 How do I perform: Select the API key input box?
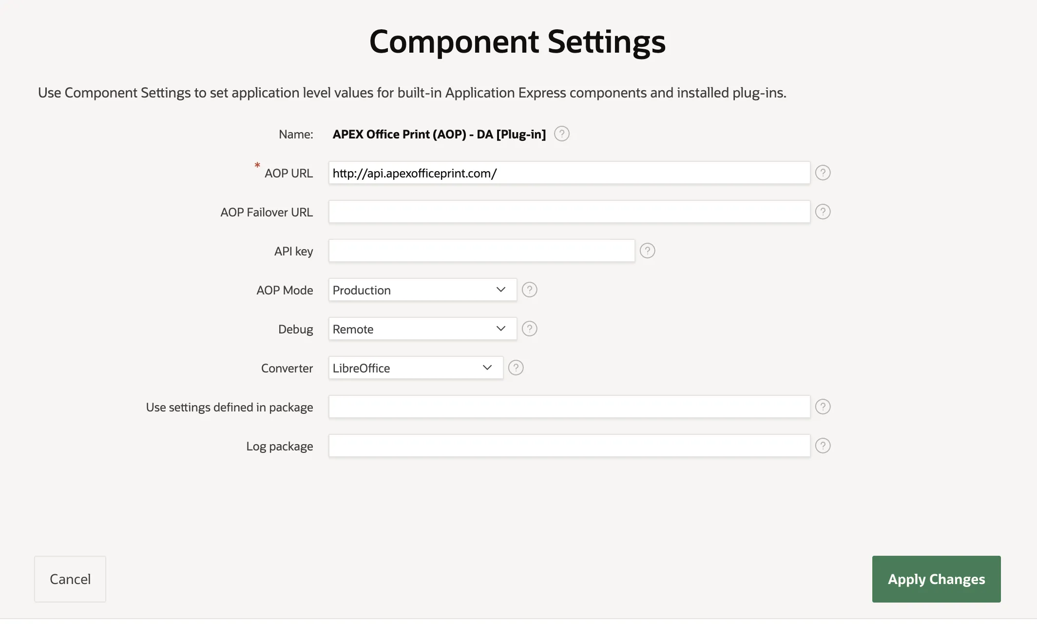tap(481, 251)
